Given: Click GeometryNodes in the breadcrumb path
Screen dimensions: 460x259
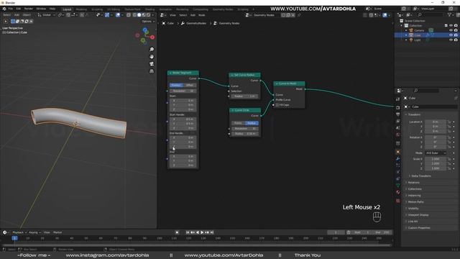Looking at the screenshot, I should (196, 23).
